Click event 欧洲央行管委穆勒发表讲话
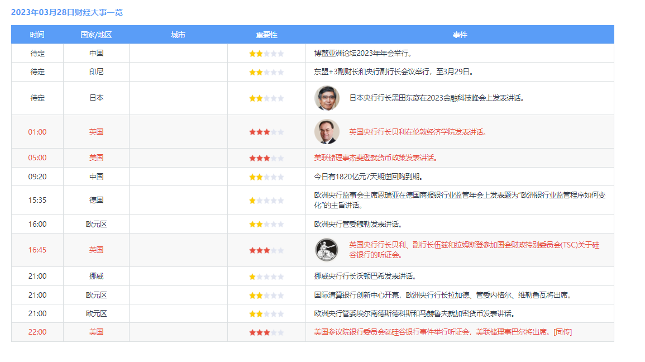The height and width of the screenshot is (362, 645). pyautogui.click(x=359, y=224)
